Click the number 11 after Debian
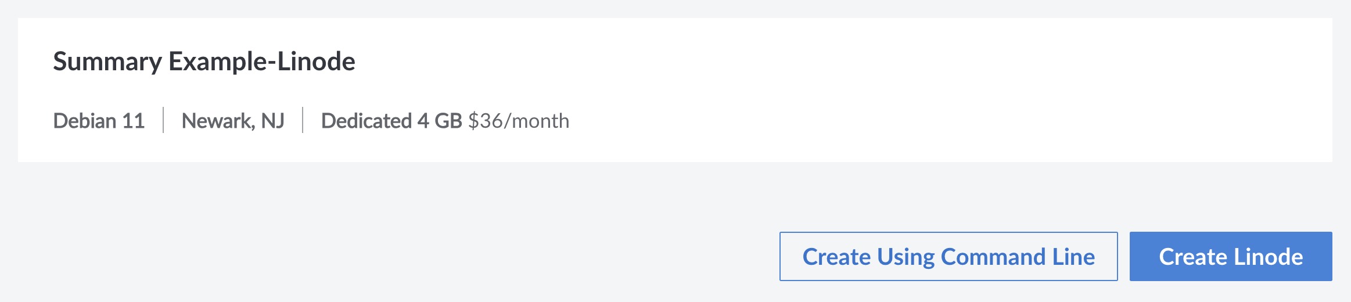1351x302 pixels. [133, 121]
